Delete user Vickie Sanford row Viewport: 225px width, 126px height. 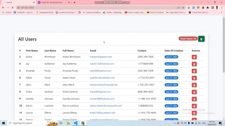coord(194,92)
